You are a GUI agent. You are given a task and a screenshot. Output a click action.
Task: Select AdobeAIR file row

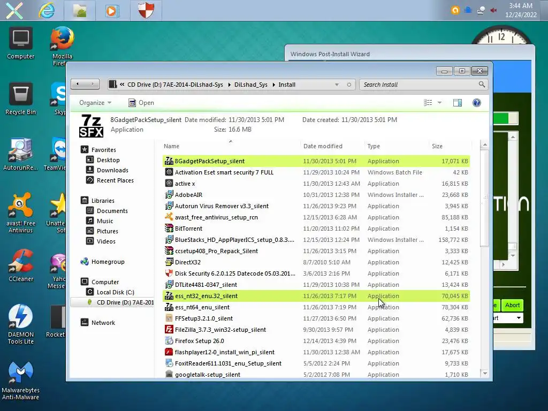coord(316,195)
